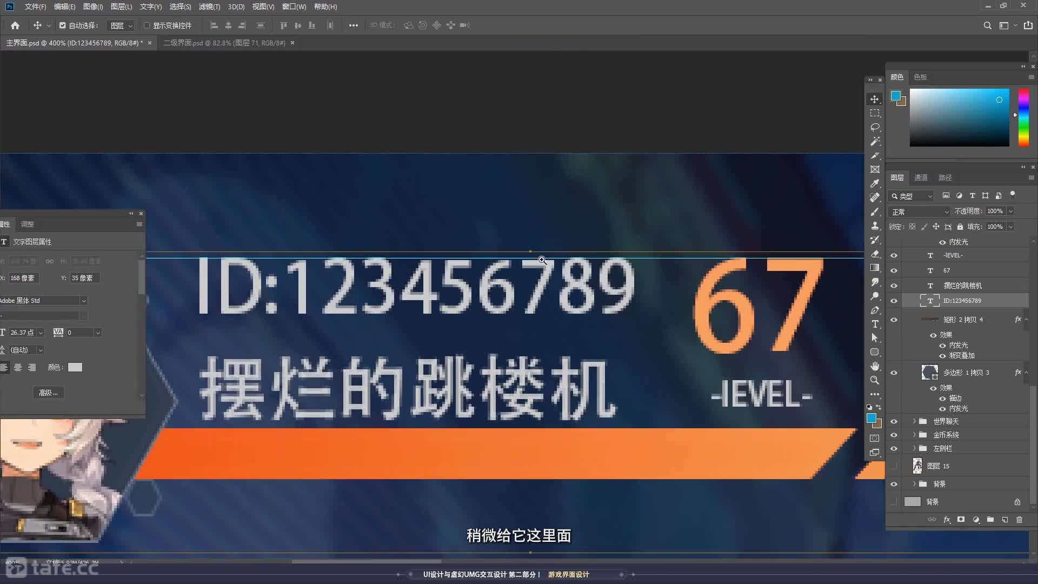The width and height of the screenshot is (1038, 584).
Task: Select the Horizontal Type tool
Action: (875, 324)
